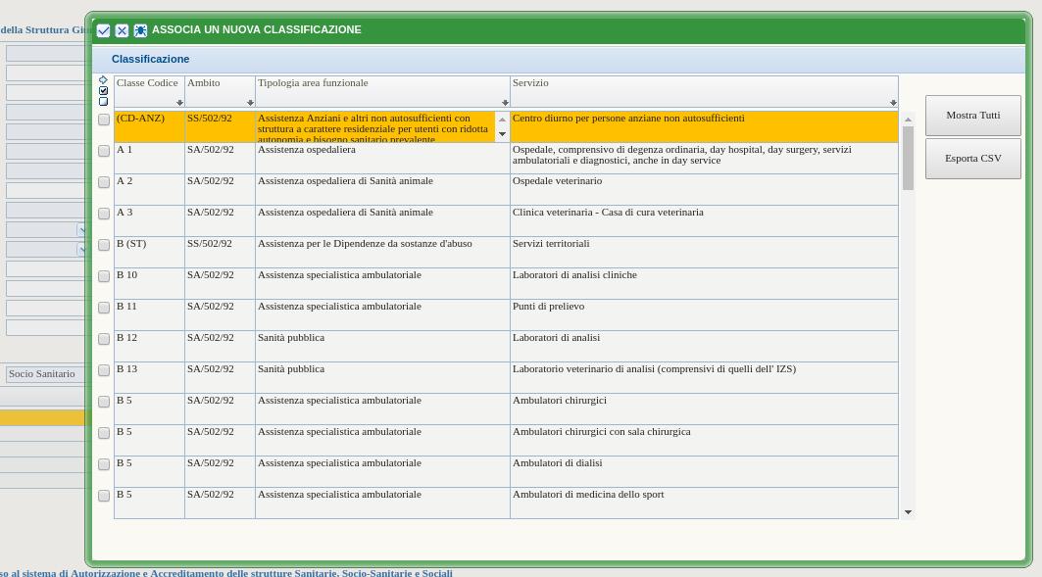
Task: Click the X cancel icon in title bar
Action: [x=122, y=30]
